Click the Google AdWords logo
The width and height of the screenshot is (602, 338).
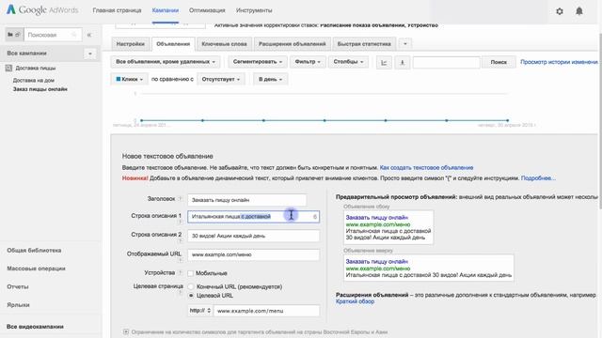point(41,10)
